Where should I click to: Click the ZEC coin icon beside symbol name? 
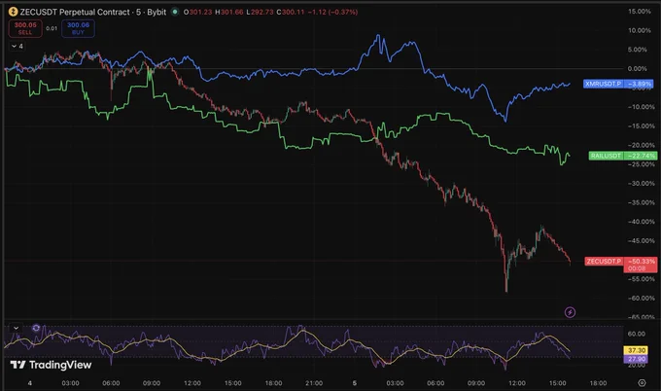tap(13, 12)
